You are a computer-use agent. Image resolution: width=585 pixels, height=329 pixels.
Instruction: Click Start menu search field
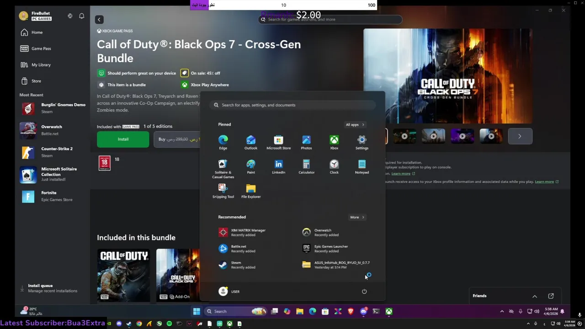tap(293, 105)
